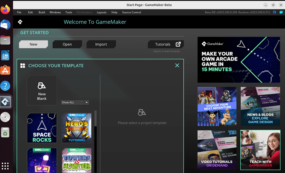Open the Files manager from the dock
Image resolution: width=285 pixels, height=173 pixels.
pos(5,40)
